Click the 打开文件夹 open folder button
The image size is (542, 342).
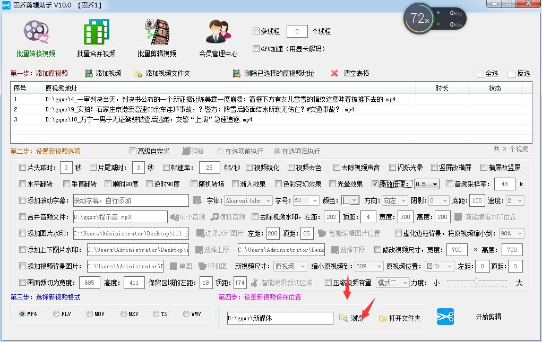[x=398, y=318]
